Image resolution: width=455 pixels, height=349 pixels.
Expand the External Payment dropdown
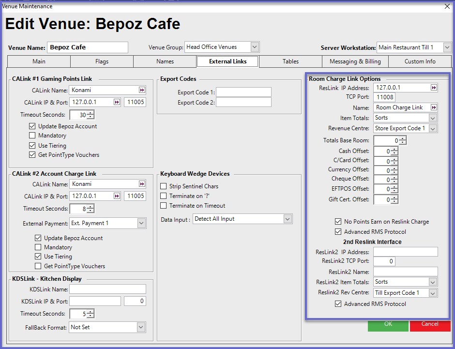point(141,223)
